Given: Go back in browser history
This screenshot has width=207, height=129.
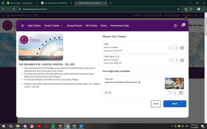Looking at the screenshot, I should tap(3, 9).
